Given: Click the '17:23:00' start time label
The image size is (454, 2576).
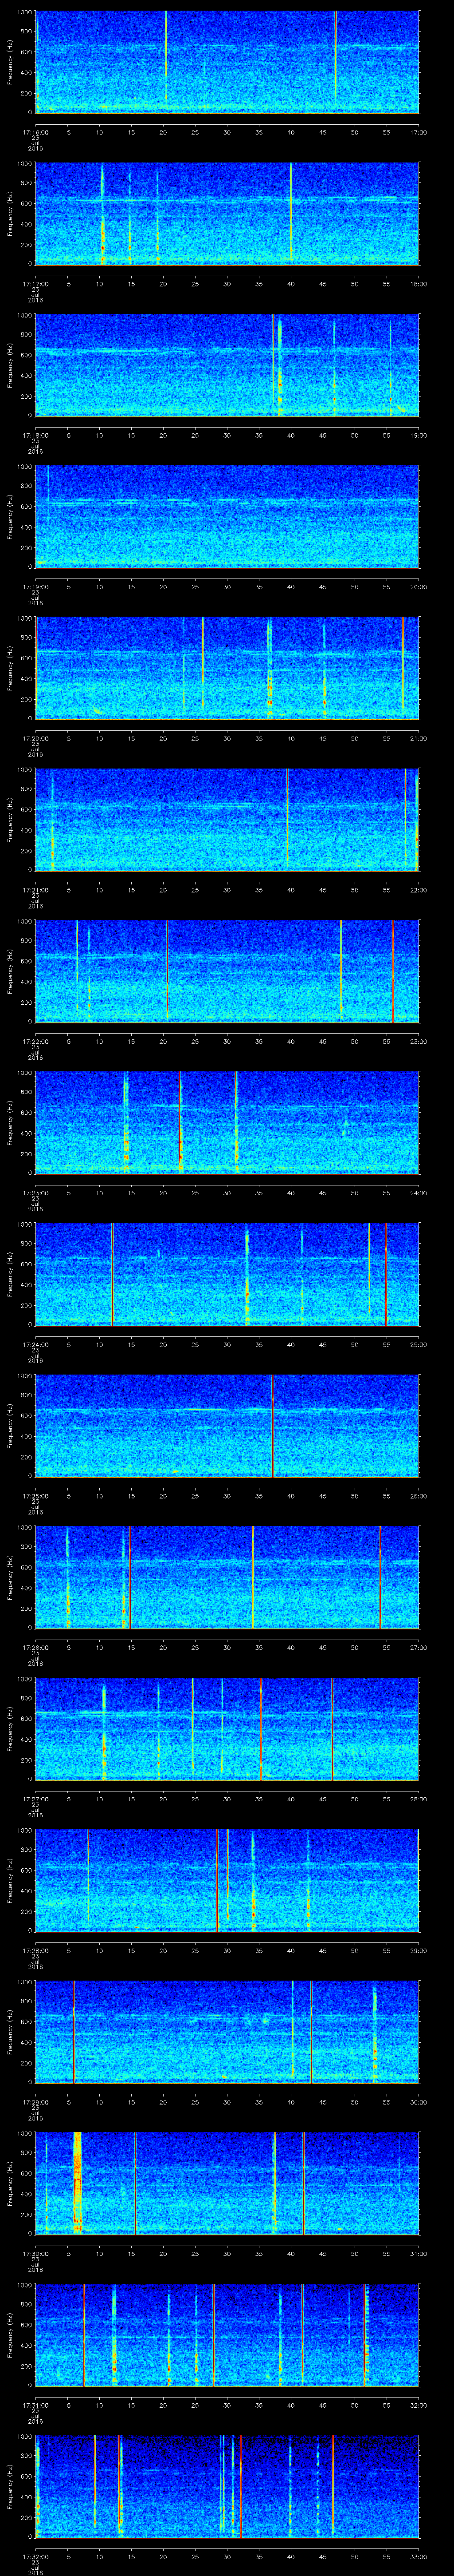Looking at the screenshot, I should coord(35,1192).
